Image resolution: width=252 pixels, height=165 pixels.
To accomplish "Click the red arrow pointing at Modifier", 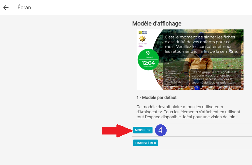I will (117, 131).
